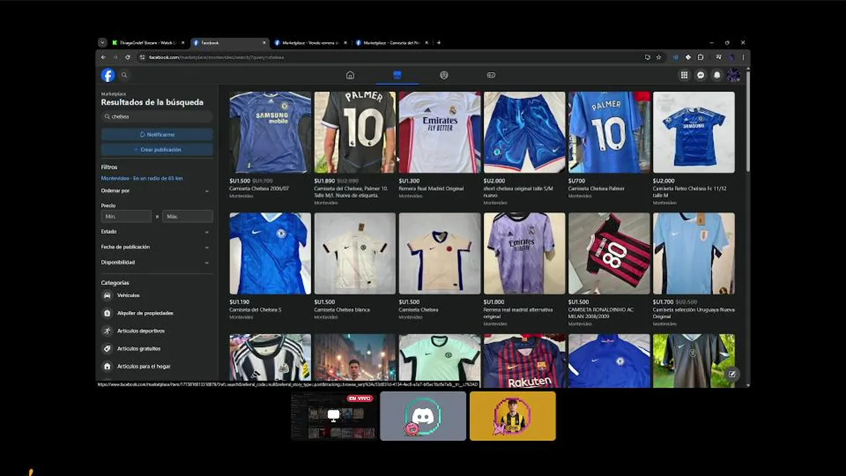Screen dimensions: 846x476
Task: Click the Artículos para el hogar icon
Action: [x=107, y=366]
